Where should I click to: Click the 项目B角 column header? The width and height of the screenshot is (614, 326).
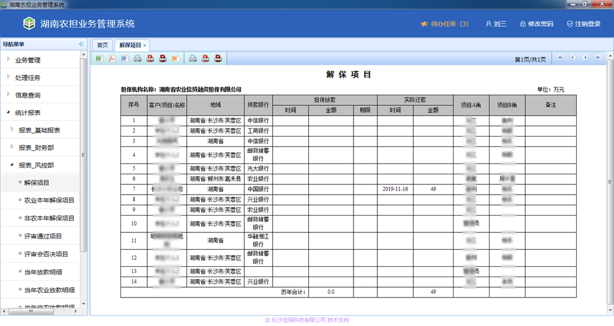(x=507, y=105)
